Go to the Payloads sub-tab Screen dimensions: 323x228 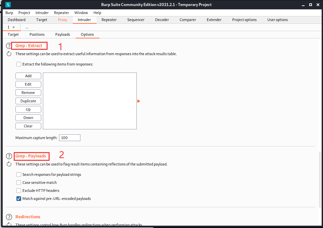tap(63, 34)
